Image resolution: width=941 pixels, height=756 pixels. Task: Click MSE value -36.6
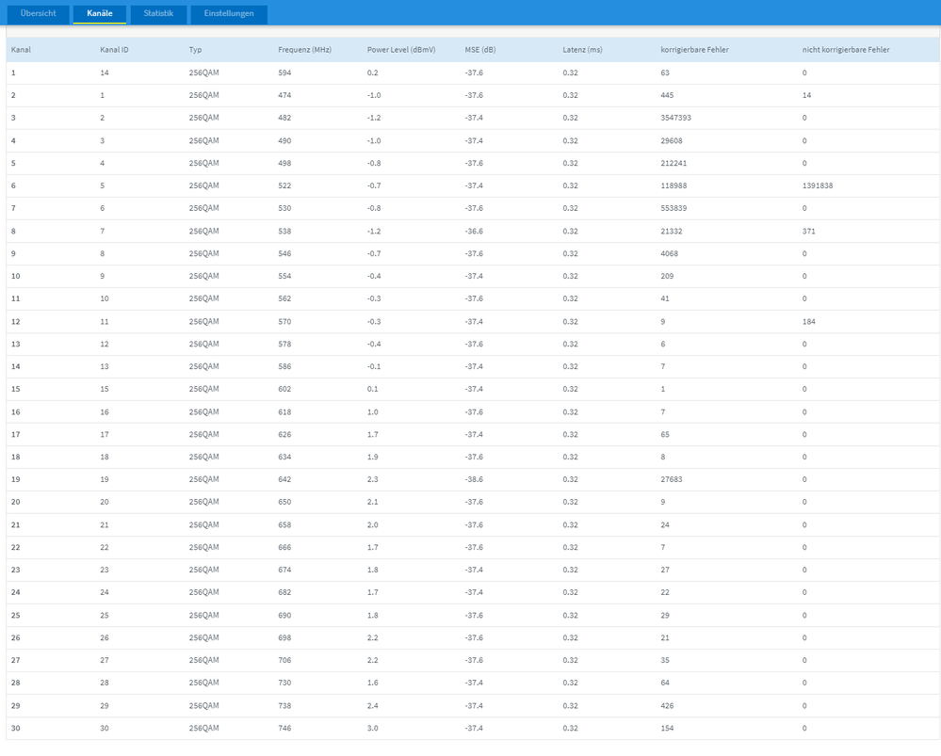[x=474, y=231]
